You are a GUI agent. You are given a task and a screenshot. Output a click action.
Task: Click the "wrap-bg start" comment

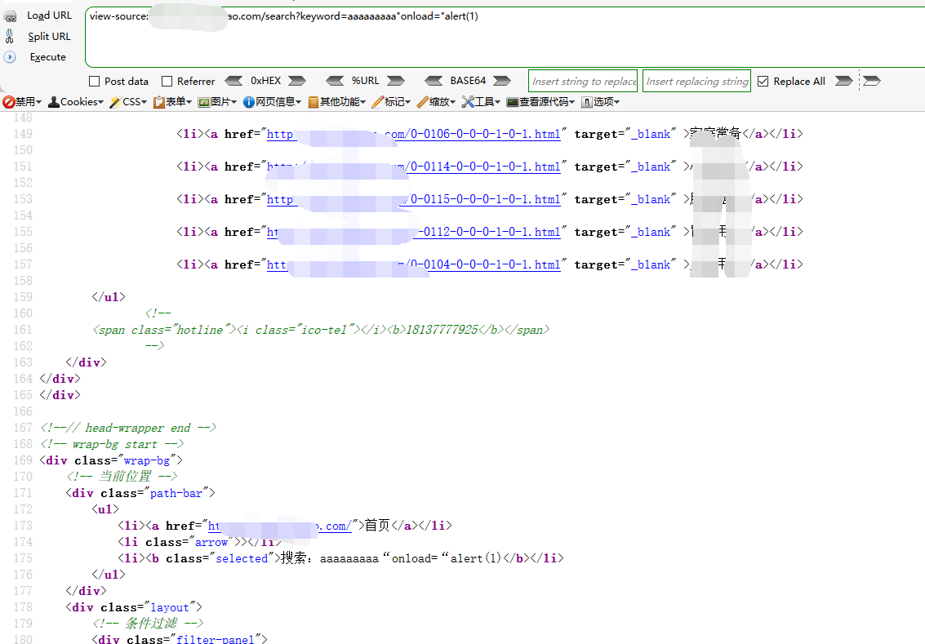pos(112,444)
